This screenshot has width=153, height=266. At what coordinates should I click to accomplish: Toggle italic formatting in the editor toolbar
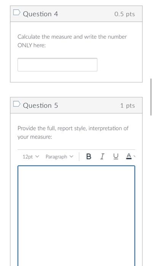pos(102,157)
